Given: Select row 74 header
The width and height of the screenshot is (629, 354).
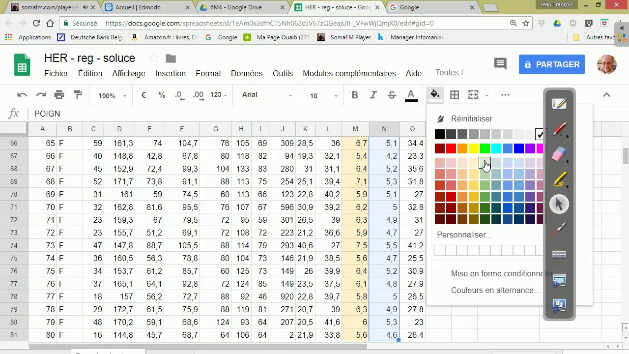Looking at the screenshot, I should tap(14, 245).
